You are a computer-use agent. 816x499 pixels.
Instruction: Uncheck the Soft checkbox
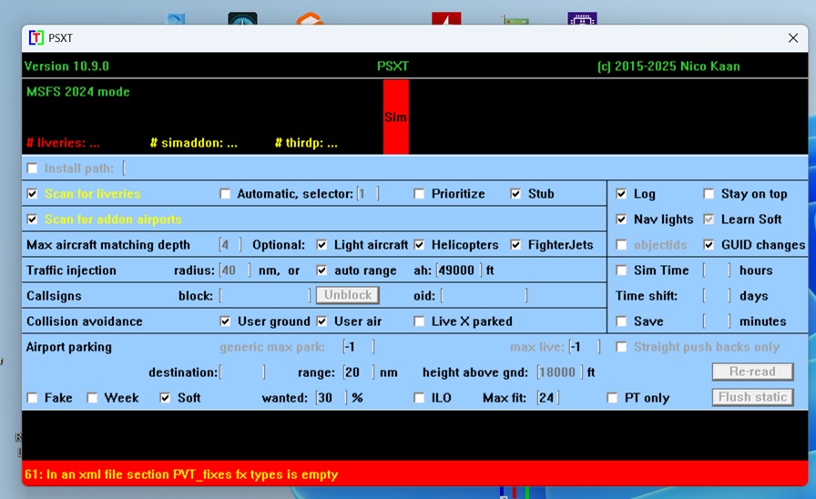165,398
